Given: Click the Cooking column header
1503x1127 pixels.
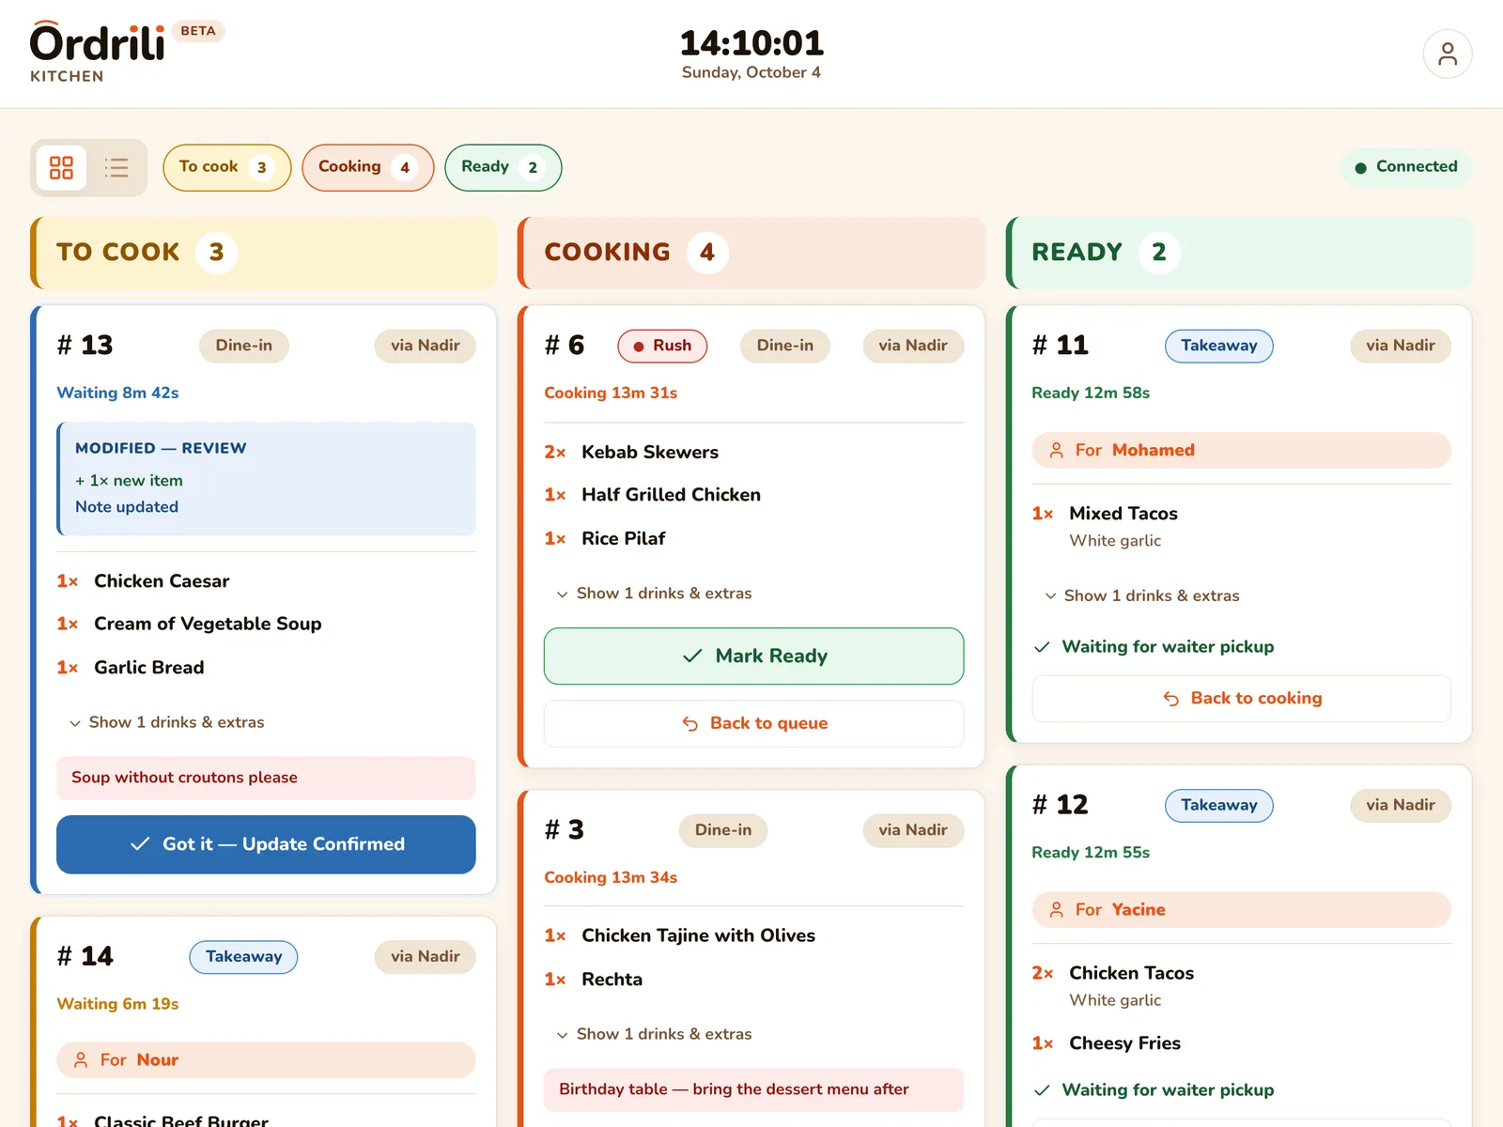Looking at the screenshot, I should click(x=751, y=253).
